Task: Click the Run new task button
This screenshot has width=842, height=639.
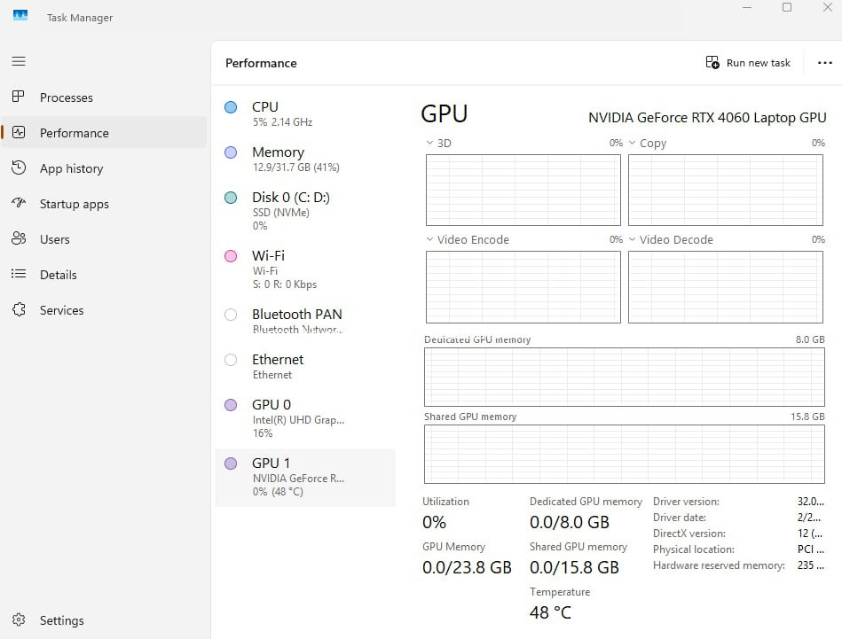Action: [x=748, y=63]
